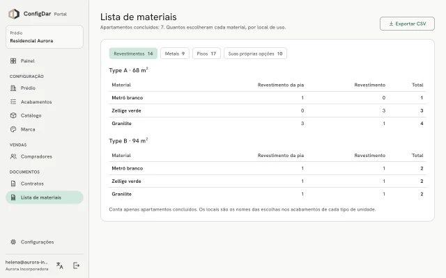446x278 pixels.
Task: Open the Catálogo link in sidebar
Action: tap(45, 115)
